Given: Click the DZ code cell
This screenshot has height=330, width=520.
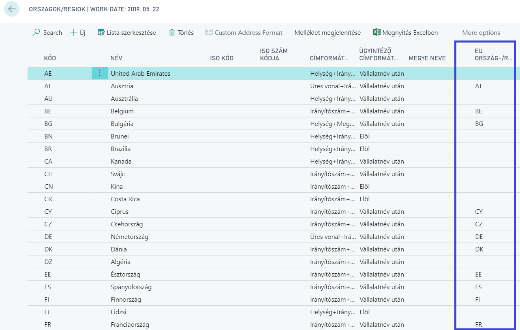Looking at the screenshot, I should coord(48,262).
